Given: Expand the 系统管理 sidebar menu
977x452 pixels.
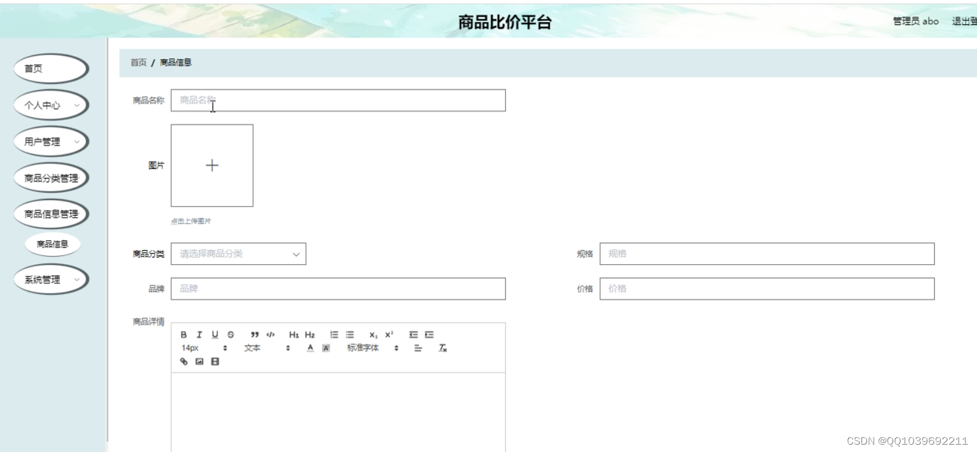Looking at the screenshot, I should point(51,279).
